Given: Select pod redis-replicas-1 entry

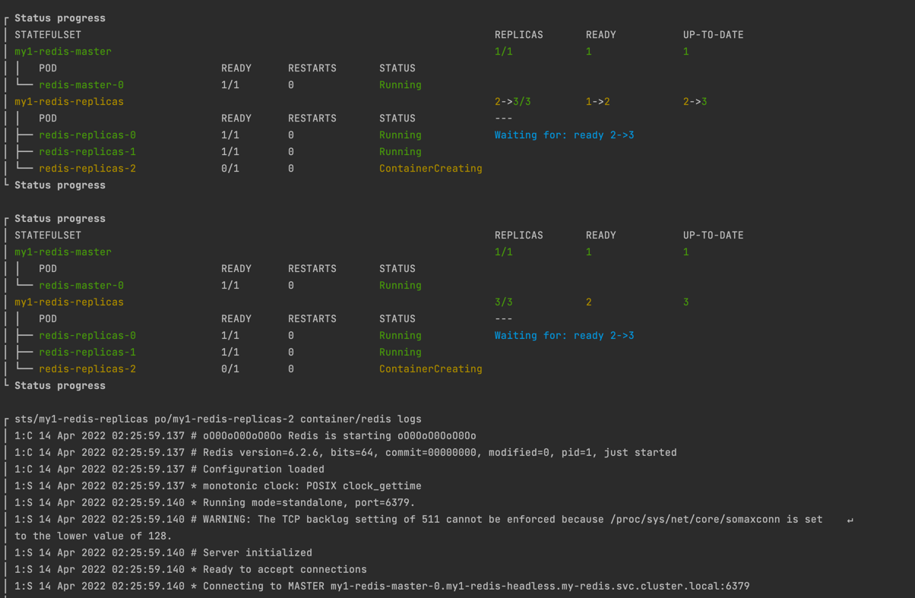Looking at the screenshot, I should coord(87,151).
